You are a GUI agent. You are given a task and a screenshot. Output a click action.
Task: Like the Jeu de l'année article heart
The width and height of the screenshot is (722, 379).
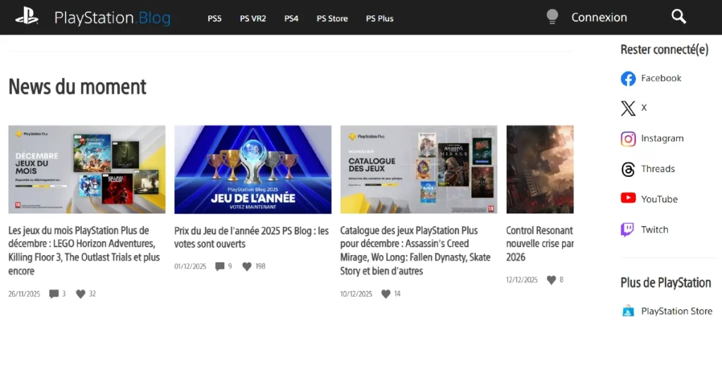(x=247, y=266)
